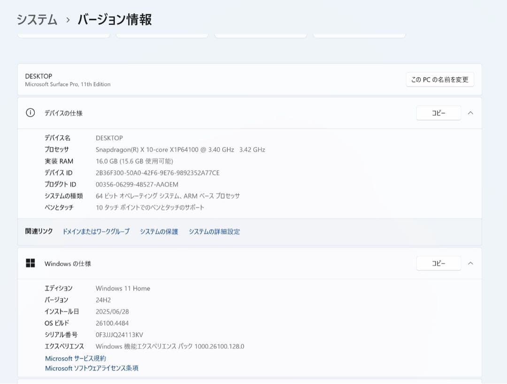
Task: Open the システムの保護 link
Action: [x=159, y=231]
